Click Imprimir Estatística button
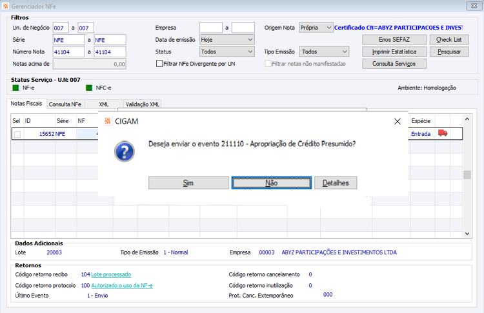The height and width of the screenshot is (313, 484). (394, 52)
